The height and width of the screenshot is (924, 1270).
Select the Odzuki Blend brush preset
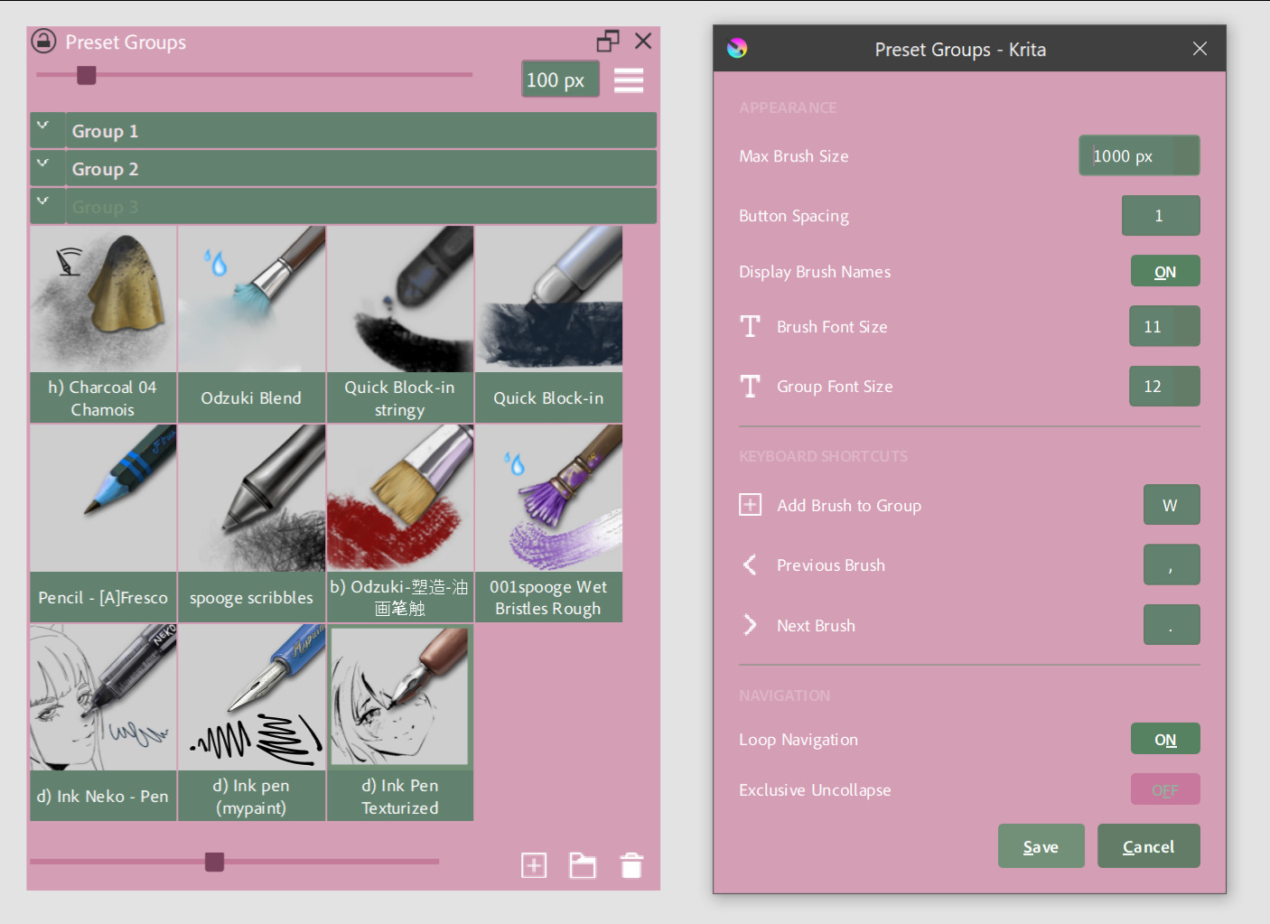click(251, 323)
